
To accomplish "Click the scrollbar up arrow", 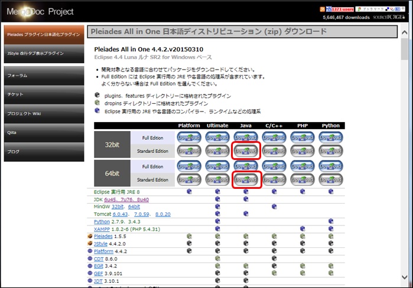I will point(405,32).
